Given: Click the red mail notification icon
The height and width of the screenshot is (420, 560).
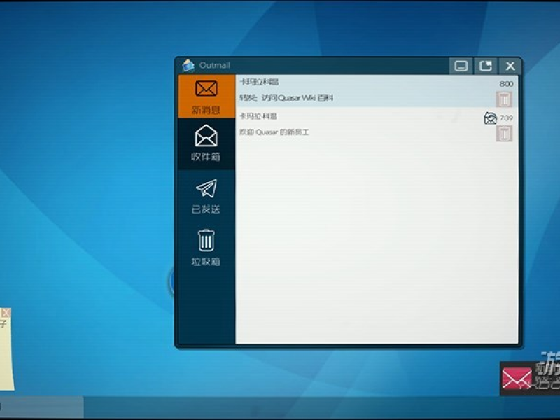Looking at the screenshot, I should (517, 379).
